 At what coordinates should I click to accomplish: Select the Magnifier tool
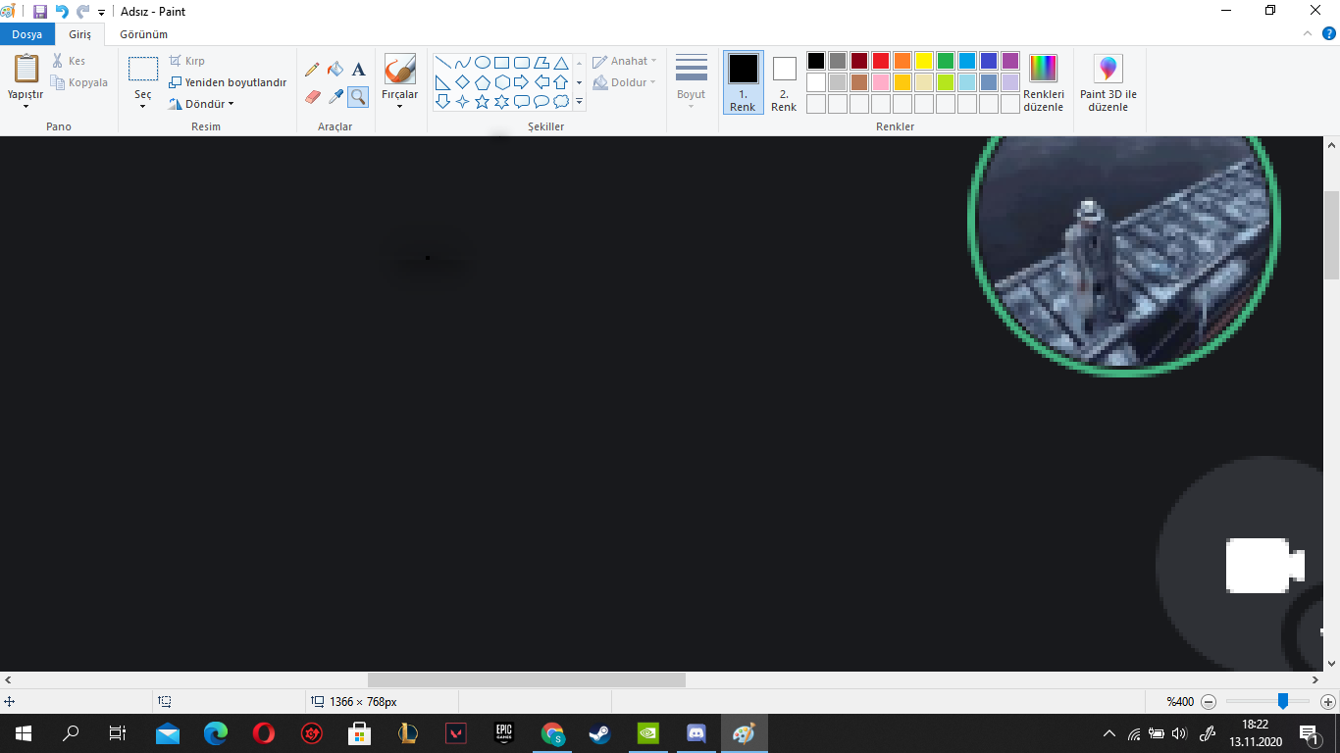point(358,96)
